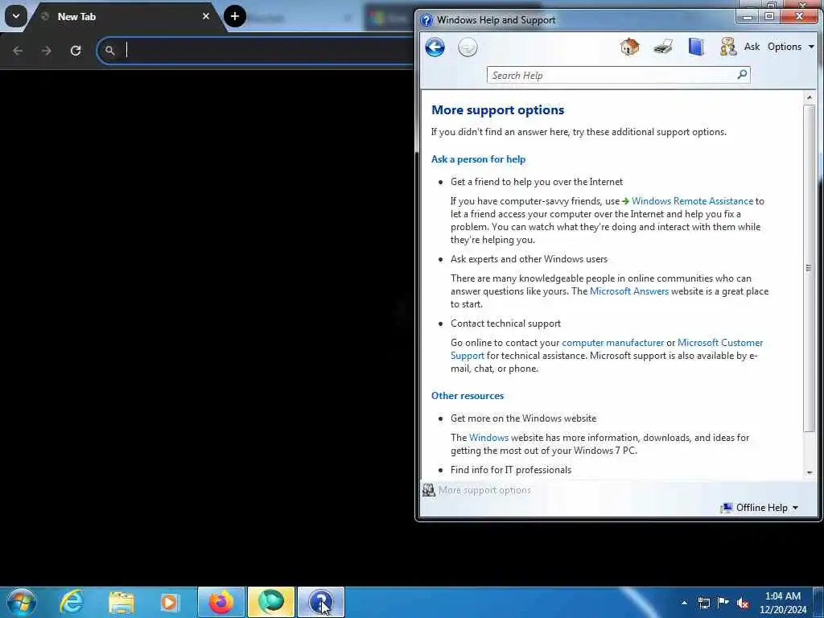Viewport: 824px width, 618px height.
Task: Open the Microsoft Customer Support link
Action: click(720, 343)
